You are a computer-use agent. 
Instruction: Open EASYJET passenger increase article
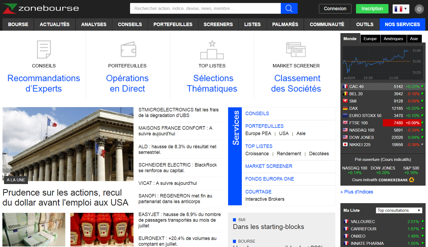coord(180,220)
